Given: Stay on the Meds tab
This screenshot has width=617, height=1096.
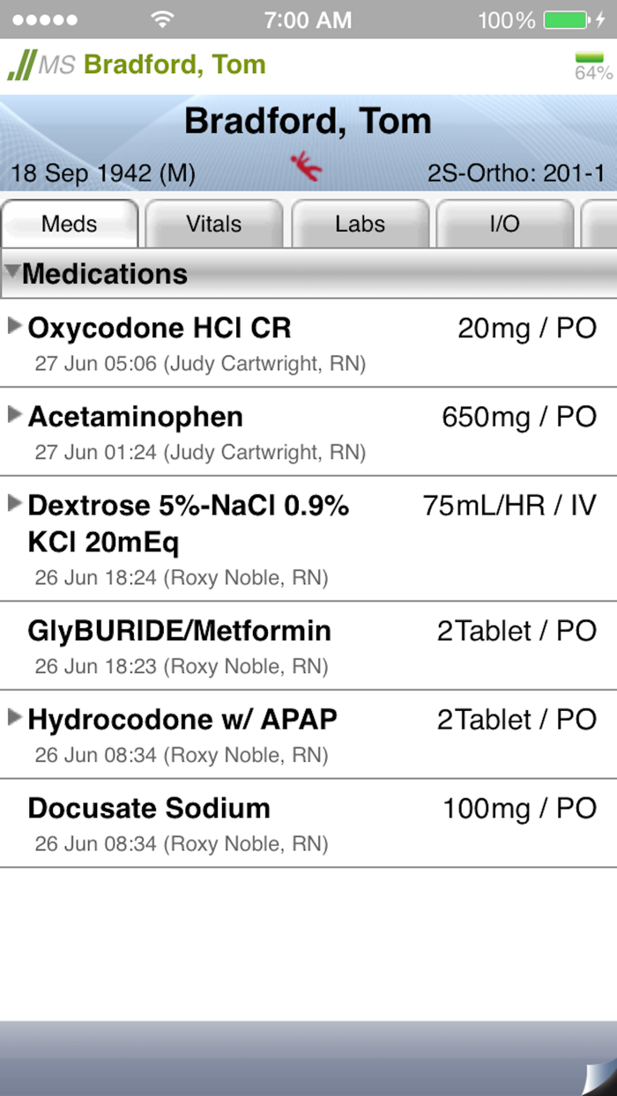Looking at the screenshot, I should (70, 224).
